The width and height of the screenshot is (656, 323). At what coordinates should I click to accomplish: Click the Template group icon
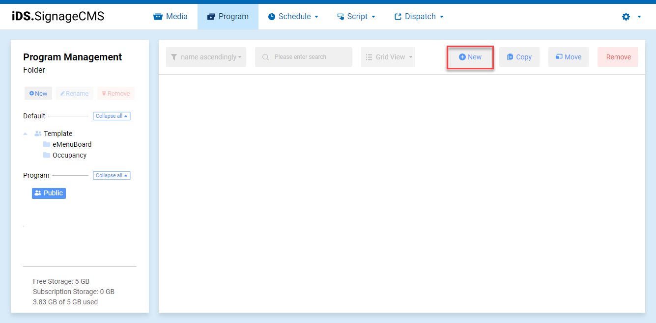point(38,134)
